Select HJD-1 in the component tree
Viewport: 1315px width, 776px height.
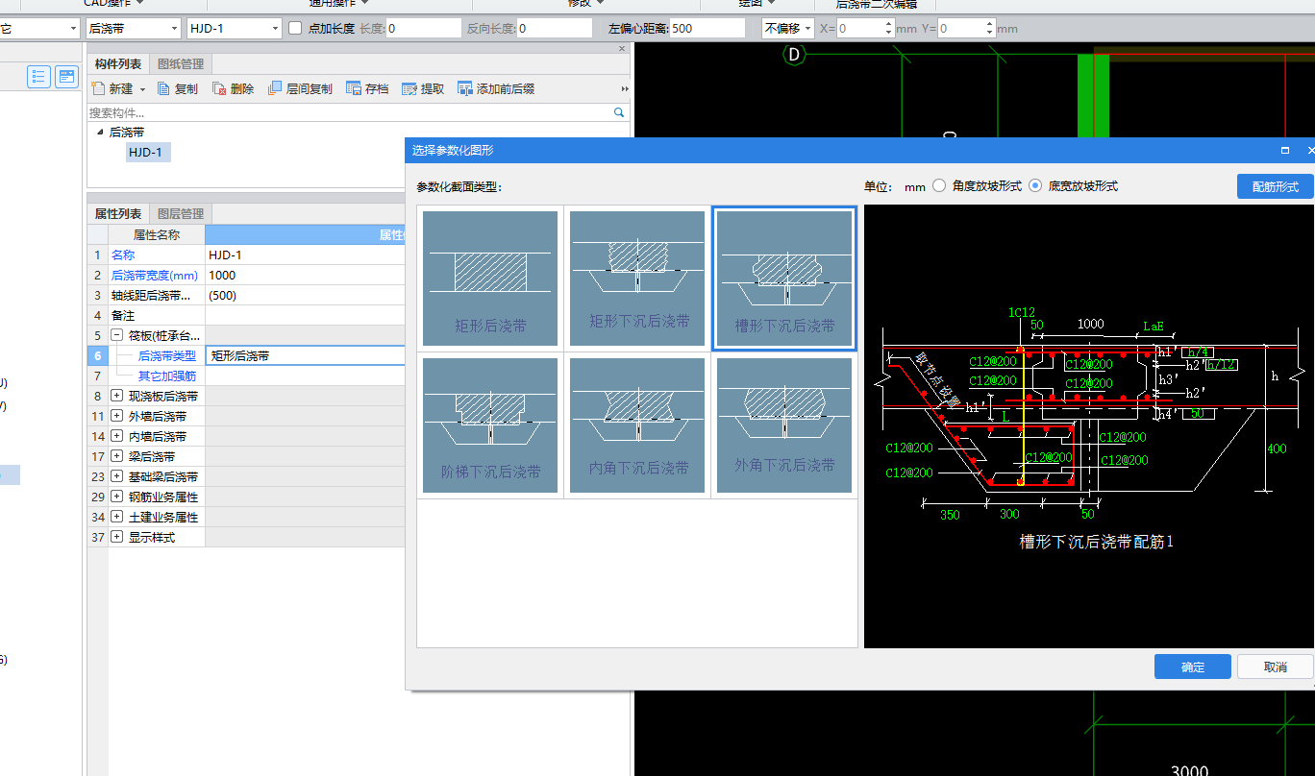tap(148, 152)
